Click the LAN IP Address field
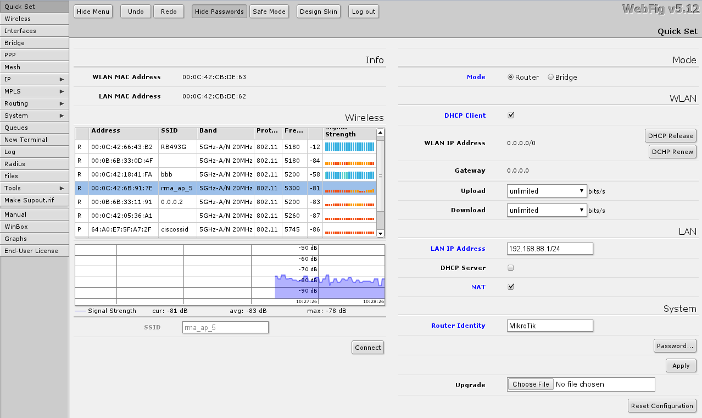This screenshot has height=418, width=702. [x=549, y=249]
